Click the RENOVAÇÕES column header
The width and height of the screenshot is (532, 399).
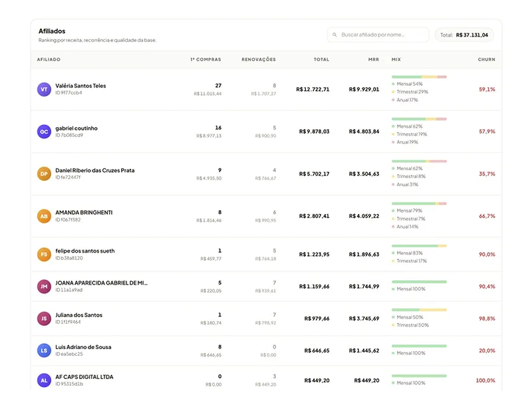[259, 59]
